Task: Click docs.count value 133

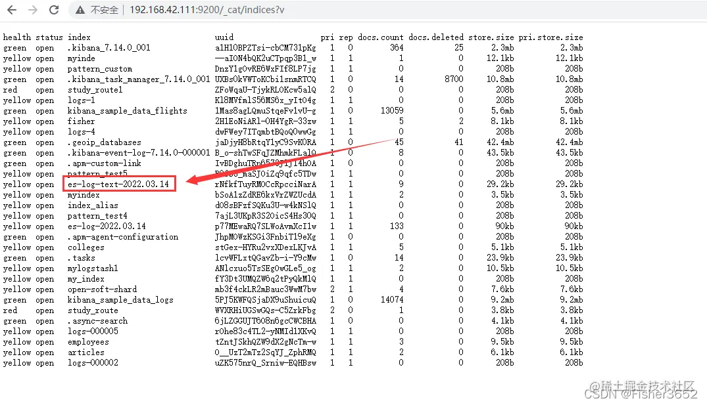Action: (397, 226)
